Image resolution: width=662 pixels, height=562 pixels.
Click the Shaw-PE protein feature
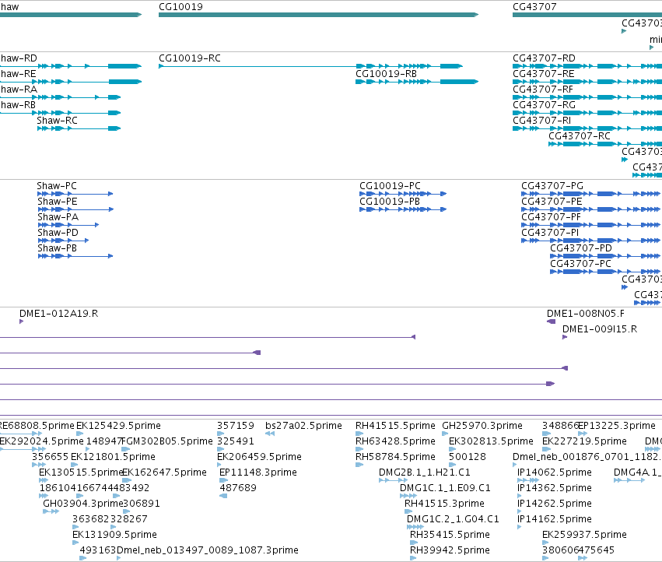pos(75,209)
